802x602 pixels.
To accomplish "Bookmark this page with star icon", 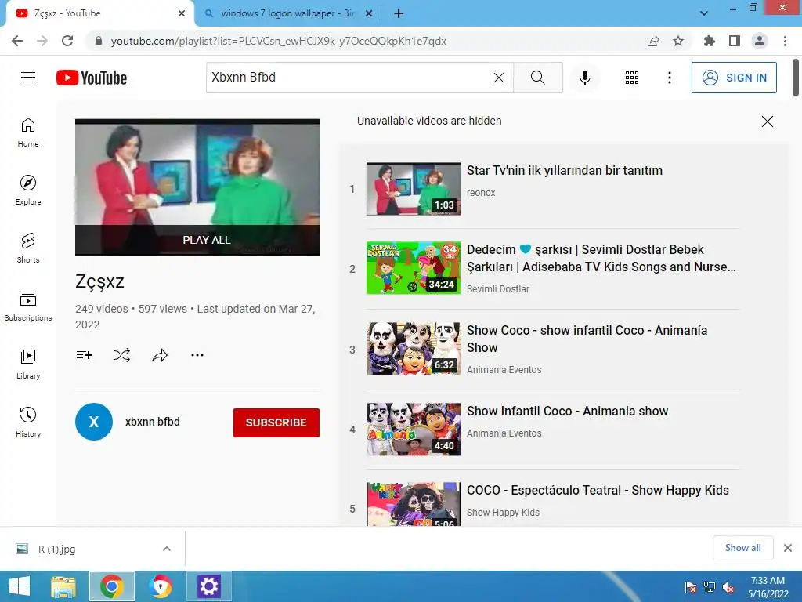I will point(678,41).
